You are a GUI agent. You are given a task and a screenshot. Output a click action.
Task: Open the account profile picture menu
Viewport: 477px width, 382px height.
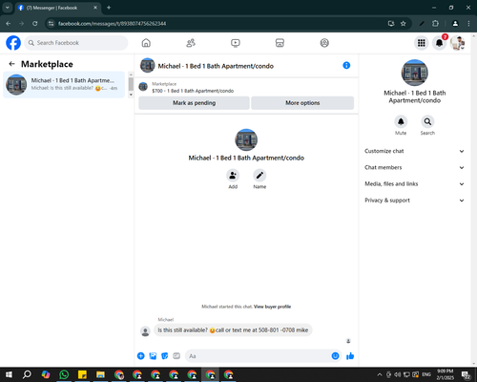click(x=457, y=43)
